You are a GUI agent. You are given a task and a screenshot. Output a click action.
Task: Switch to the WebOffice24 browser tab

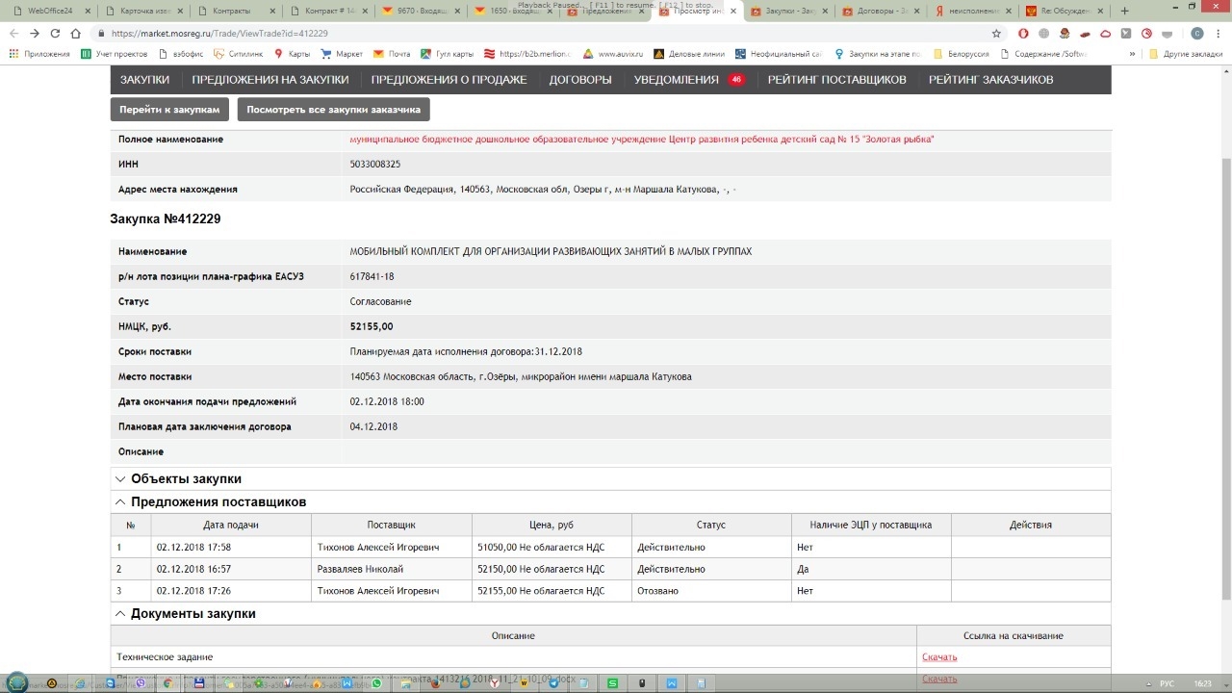click(48, 12)
